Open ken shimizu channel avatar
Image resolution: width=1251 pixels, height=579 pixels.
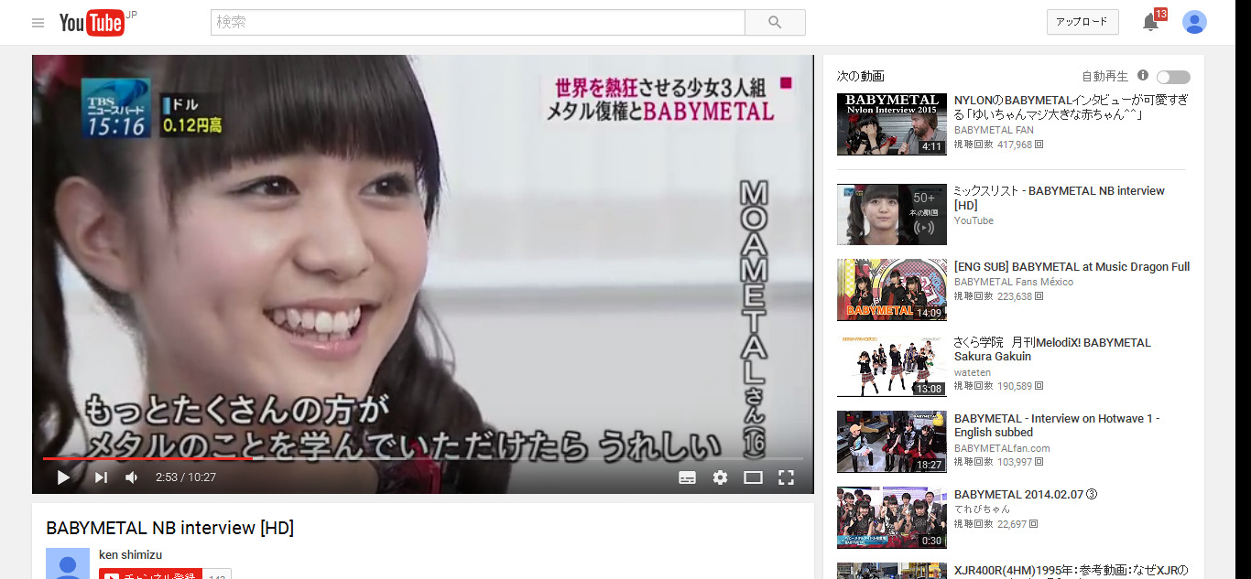(68, 563)
